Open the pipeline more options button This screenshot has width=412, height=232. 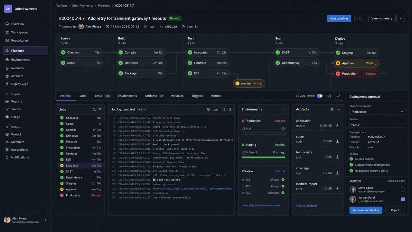click(x=358, y=18)
